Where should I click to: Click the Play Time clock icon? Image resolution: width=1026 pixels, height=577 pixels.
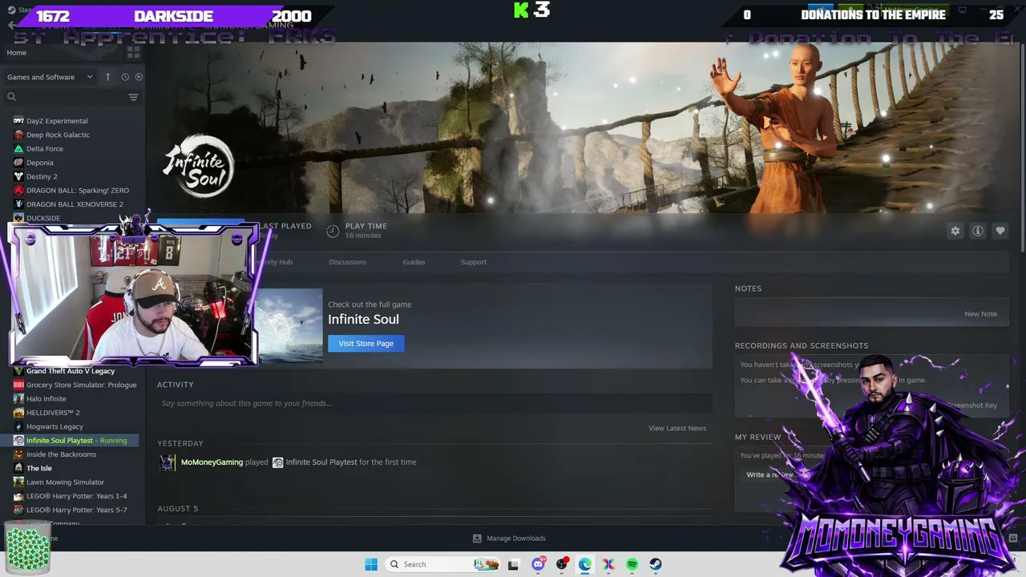pos(333,231)
